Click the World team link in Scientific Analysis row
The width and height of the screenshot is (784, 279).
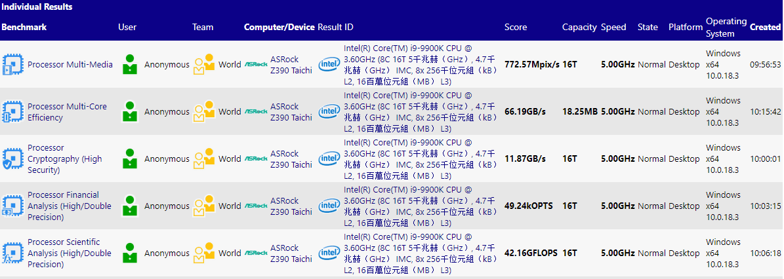pyautogui.click(x=230, y=253)
